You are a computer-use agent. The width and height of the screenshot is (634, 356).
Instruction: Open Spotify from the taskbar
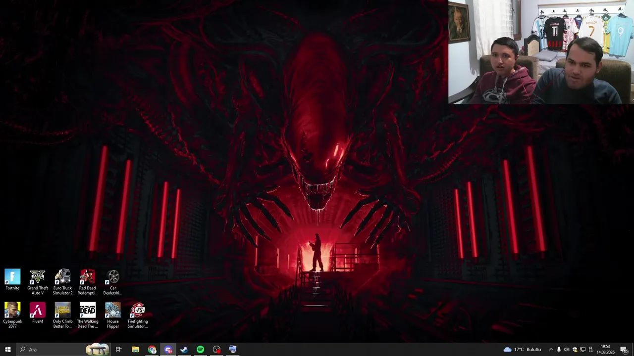(200, 350)
